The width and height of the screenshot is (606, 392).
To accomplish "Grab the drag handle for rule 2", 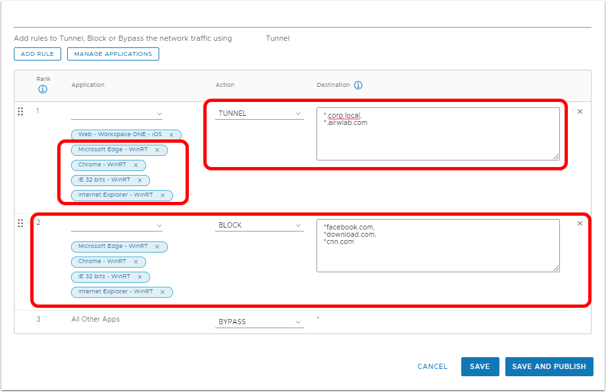I will point(20,224).
